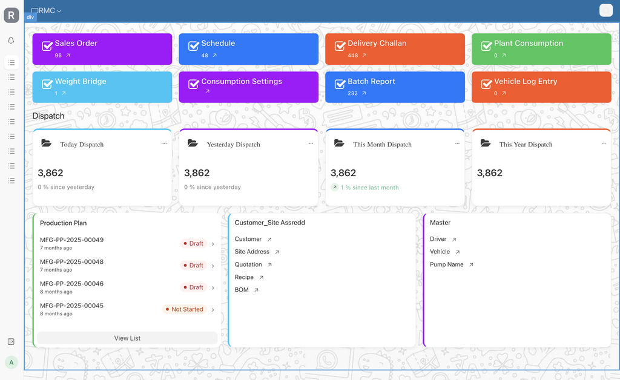Image resolution: width=620 pixels, height=380 pixels.
Task: Click the rounded app icon at top right
Action: click(606, 10)
